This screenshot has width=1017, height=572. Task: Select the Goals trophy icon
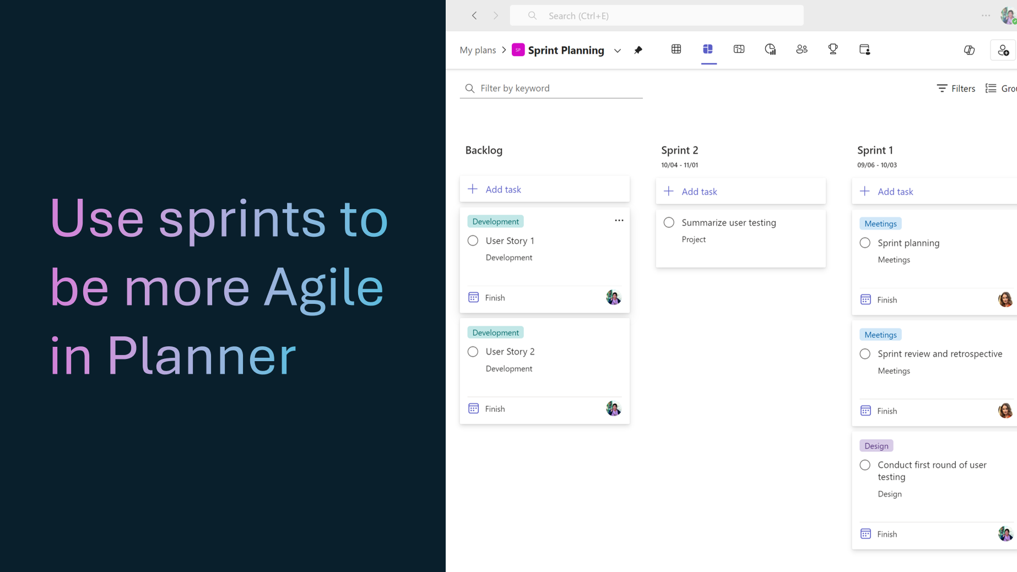click(x=832, y=49)
